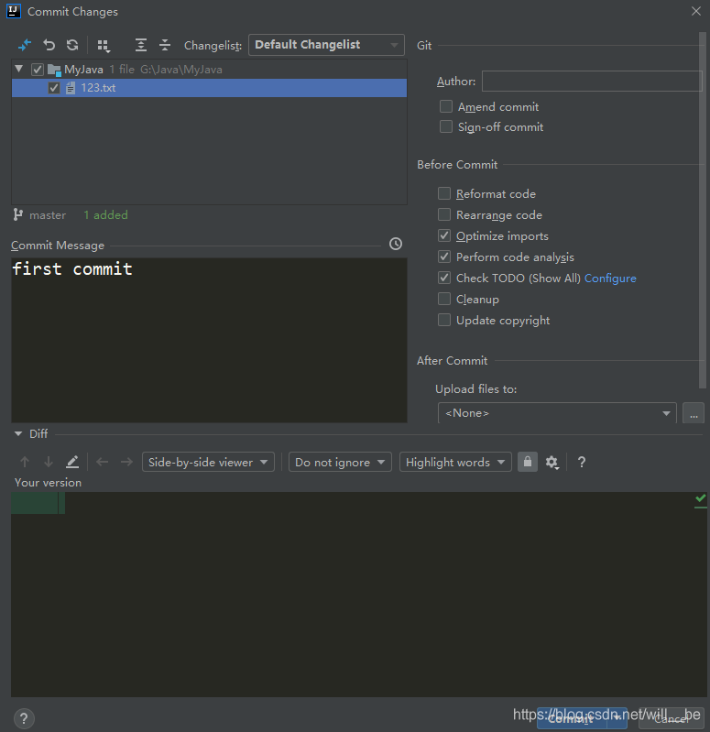Click the Rollback (undo arrow) icon

click(x=49, y=45)
